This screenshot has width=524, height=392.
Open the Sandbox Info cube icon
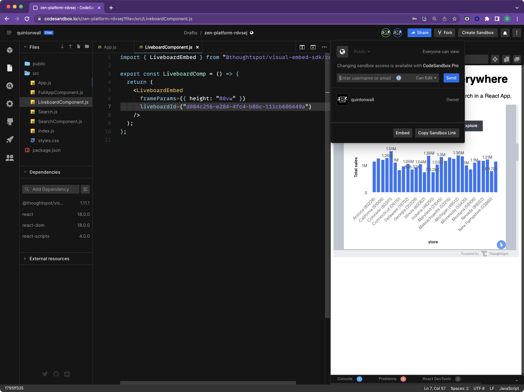click(10, 50)
